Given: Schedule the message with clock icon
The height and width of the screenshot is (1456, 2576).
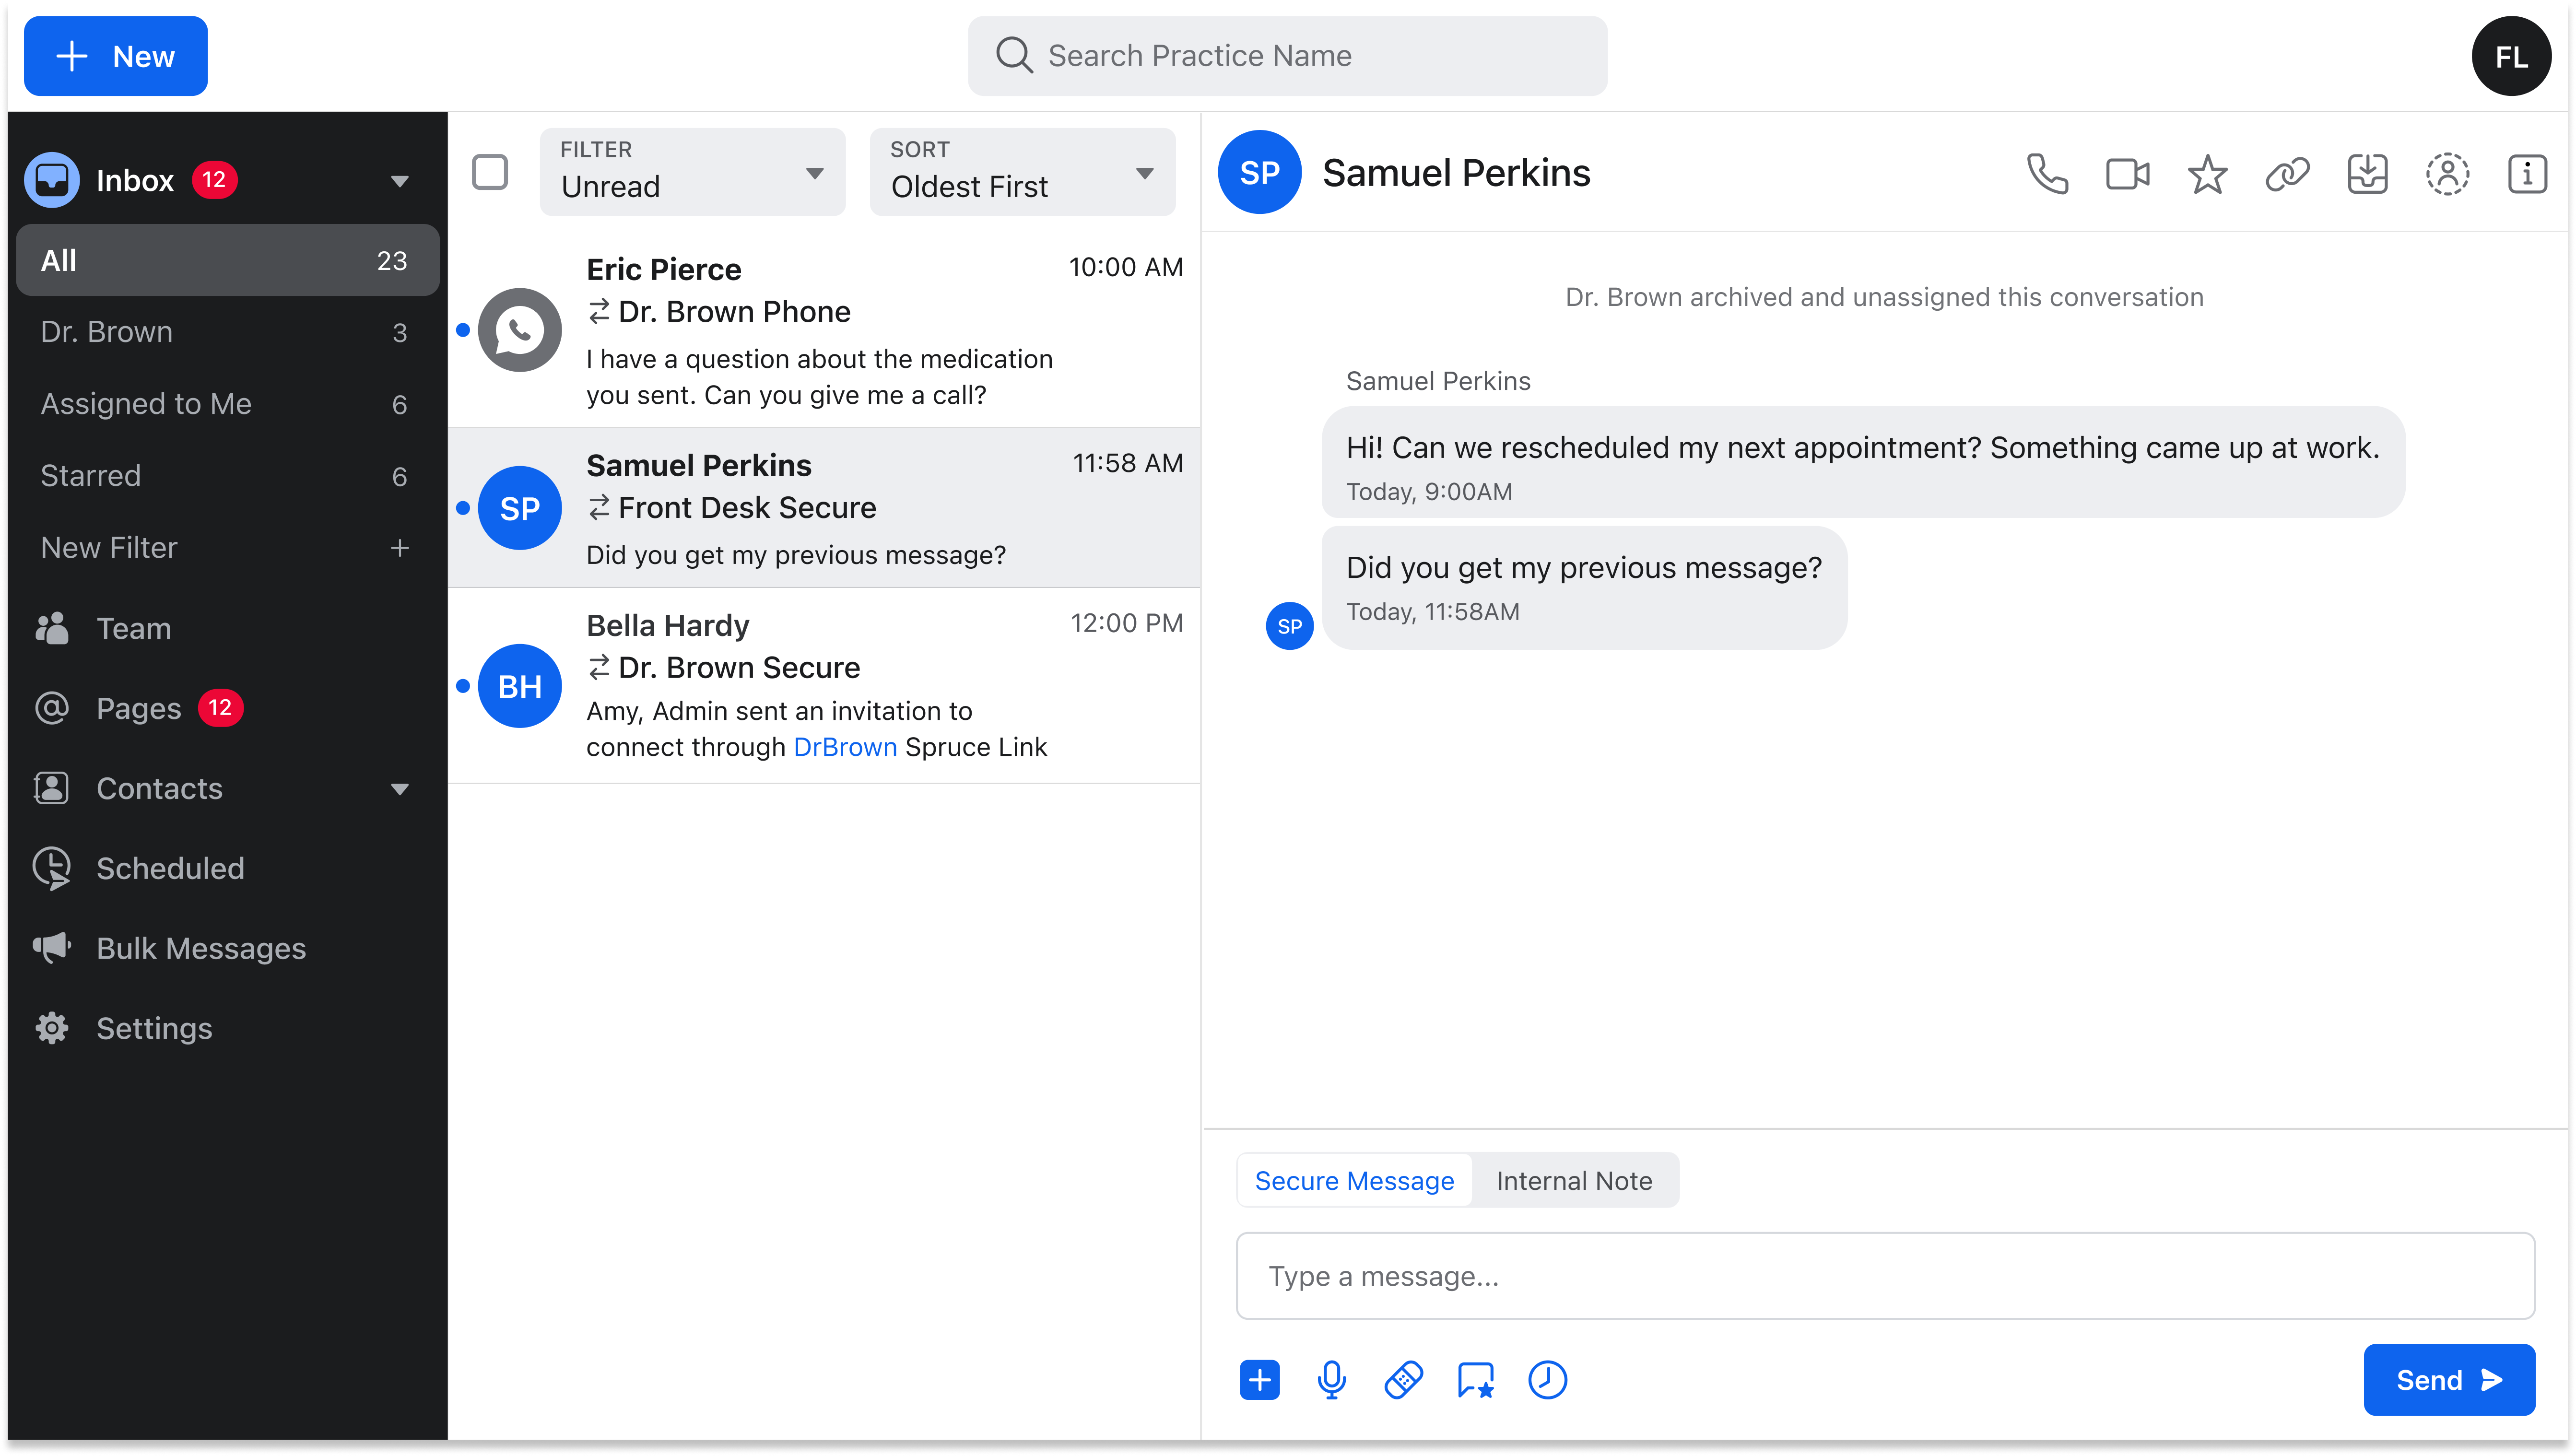Looking at the screenshot, I should pyautogui.click(x=1547, y=1380).
